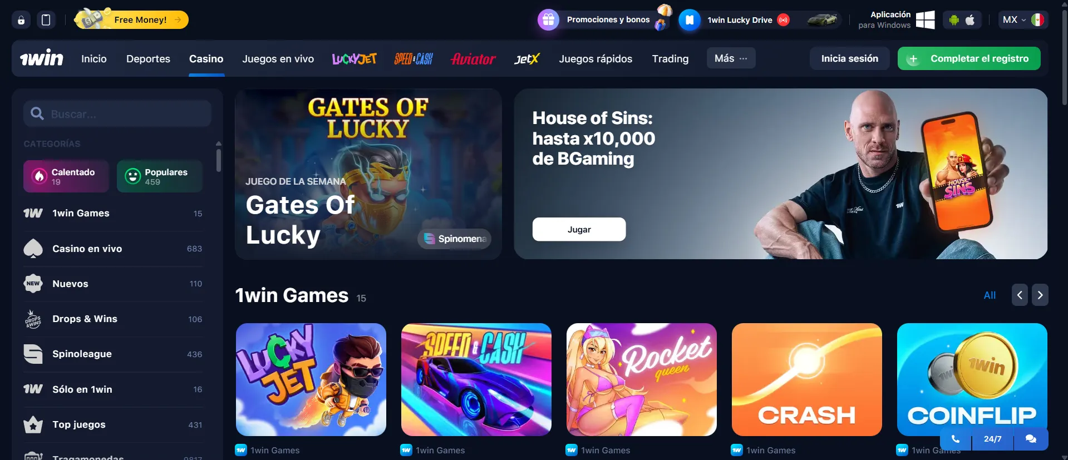This screenshot has width=1068, height=460.
Task: Click the Android app download icon
Action: point(954,20)
